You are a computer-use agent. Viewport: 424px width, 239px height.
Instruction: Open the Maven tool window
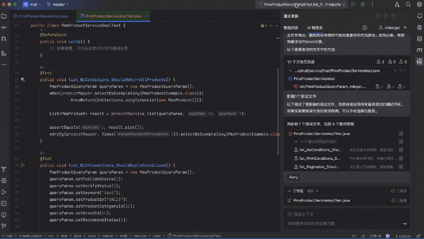click(419, 50)
